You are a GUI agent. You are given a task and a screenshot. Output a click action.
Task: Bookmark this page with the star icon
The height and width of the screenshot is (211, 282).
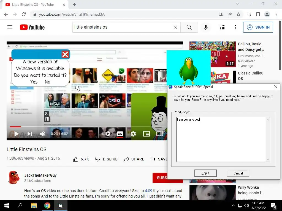click(x=238, y=14)
